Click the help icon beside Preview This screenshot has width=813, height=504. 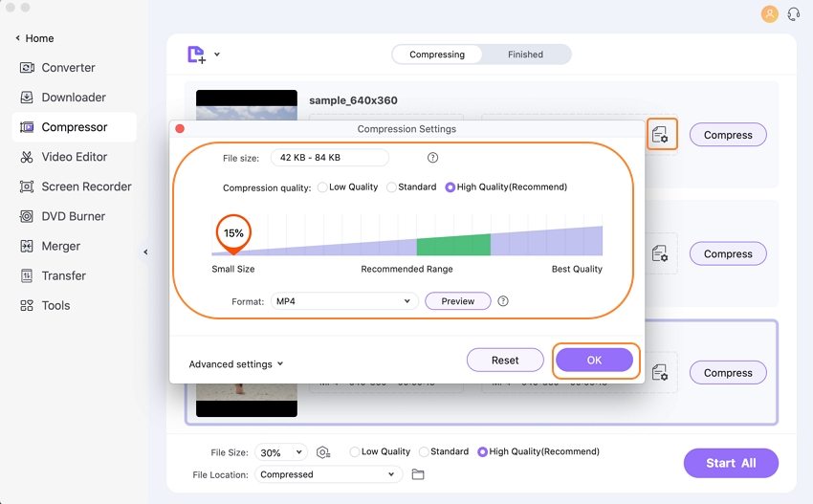point(503,301)
